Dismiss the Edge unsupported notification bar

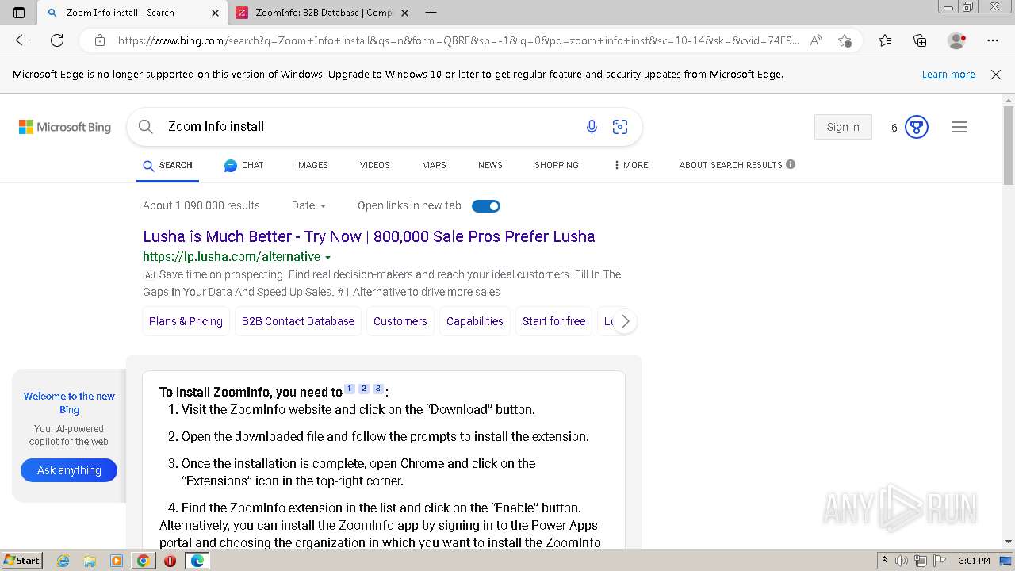pos(996,75)
